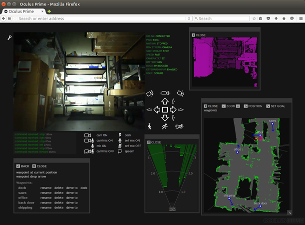Select waypoint at current position

pyautogui.click(x=36, y=172)
